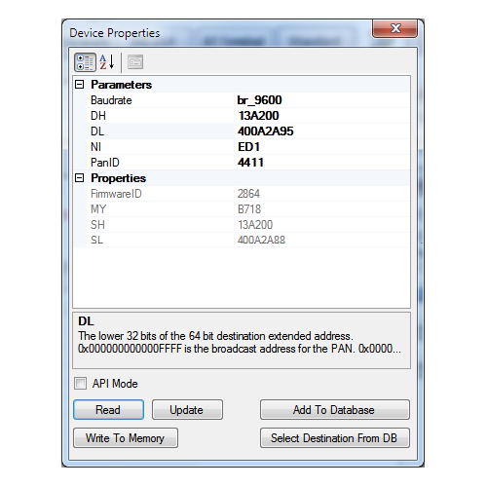Sort properties alphabetically with A-Z icon
The image size is (487, 487).
click(107, 62)
